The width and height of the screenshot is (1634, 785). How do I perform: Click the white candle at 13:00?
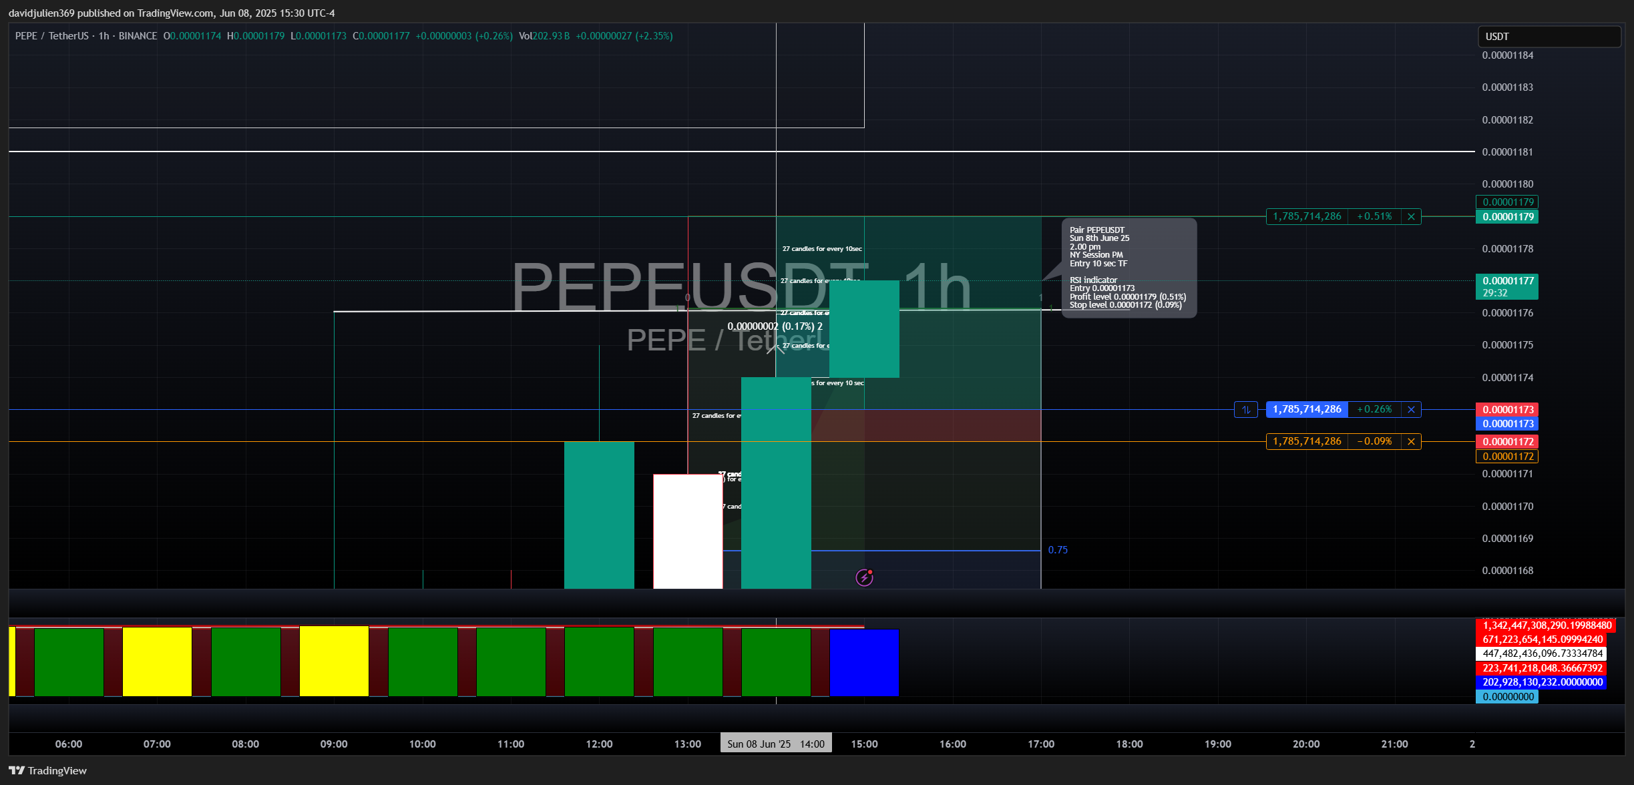[x=688, y=531]
